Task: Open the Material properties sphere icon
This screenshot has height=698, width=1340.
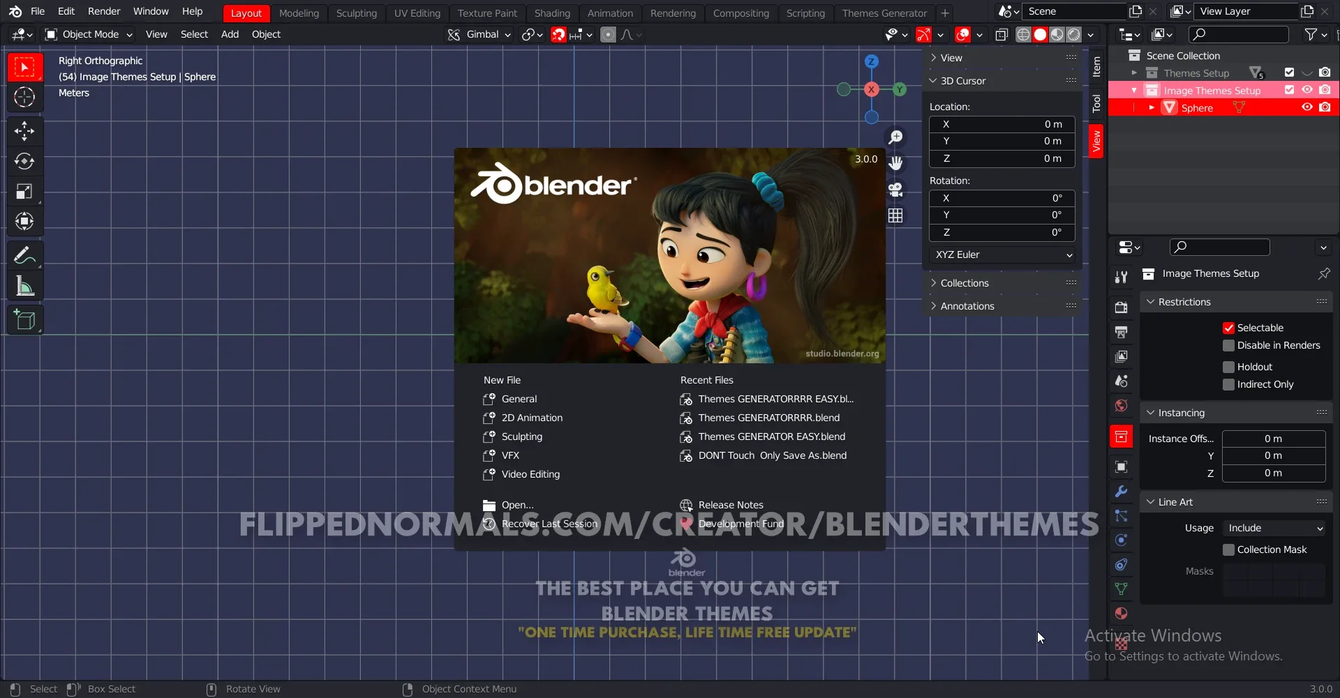Action: [1121, 613]
